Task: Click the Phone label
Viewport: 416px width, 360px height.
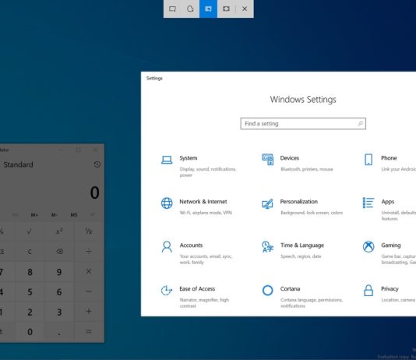Action: pyautogui.click(x=389, y=158)
